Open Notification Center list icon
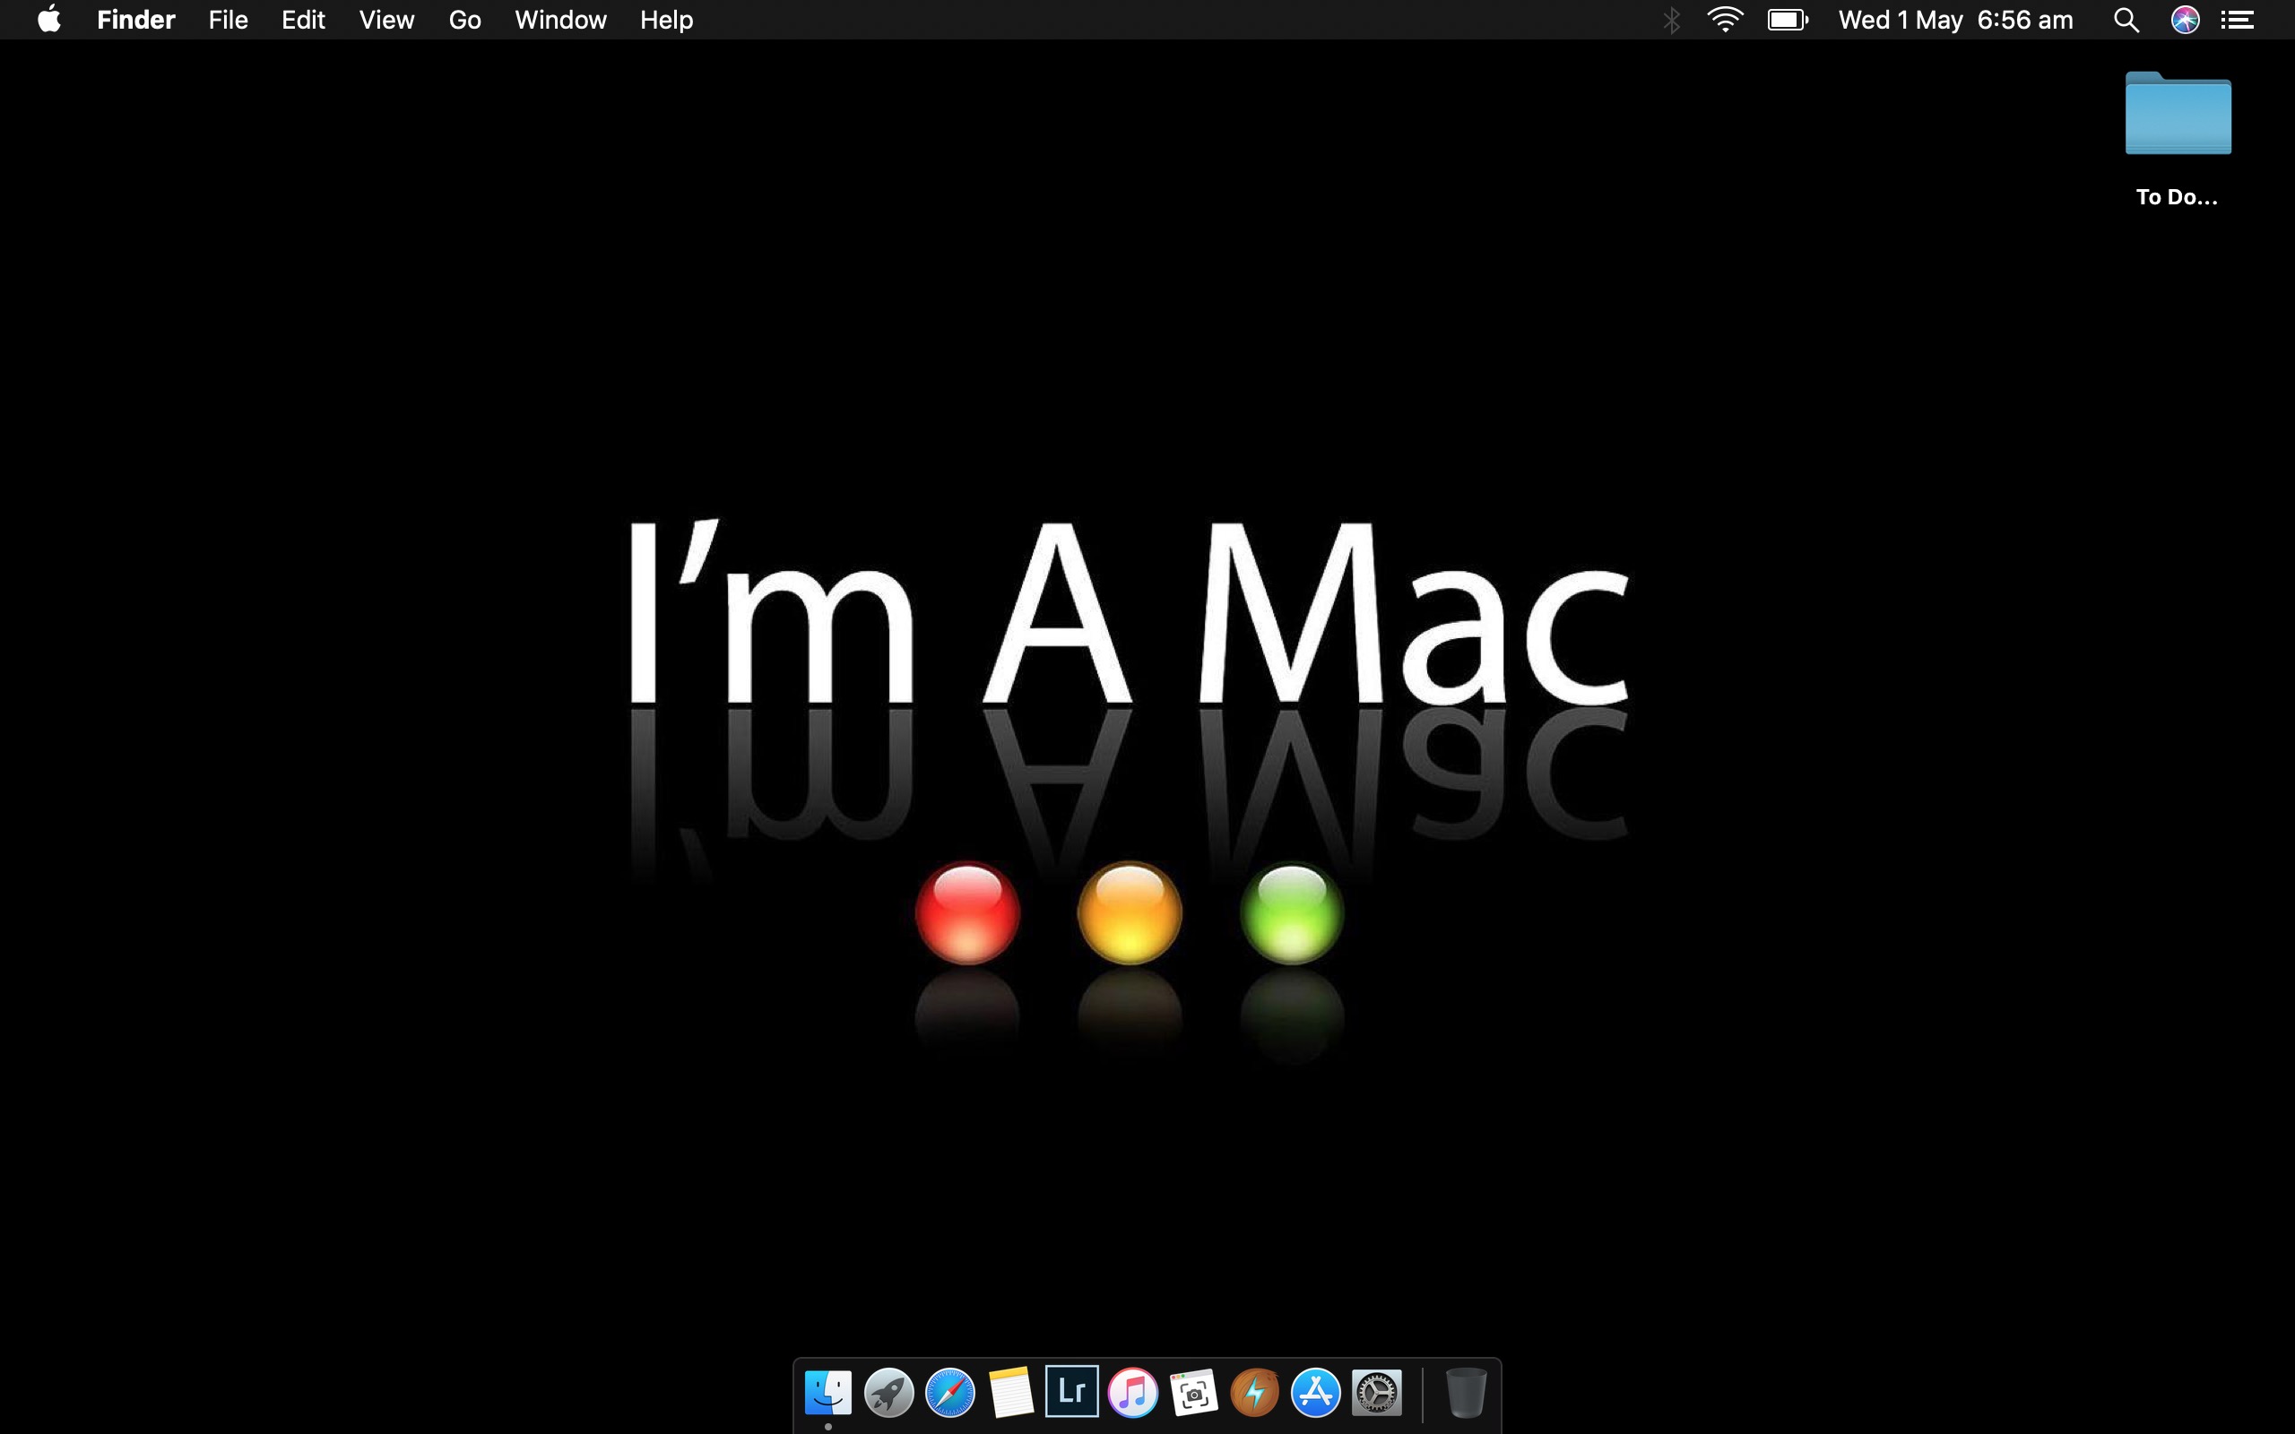Screen dimensions: 2295x1434 tap(2237, 20)
